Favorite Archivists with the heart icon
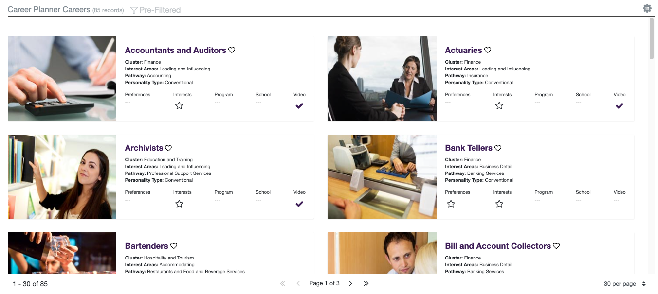658x294 pixels. pos(168,148)
